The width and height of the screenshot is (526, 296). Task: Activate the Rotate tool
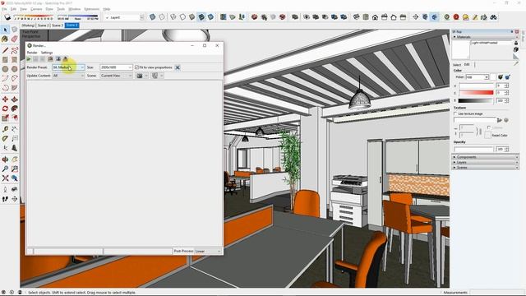tap(5, 109)
